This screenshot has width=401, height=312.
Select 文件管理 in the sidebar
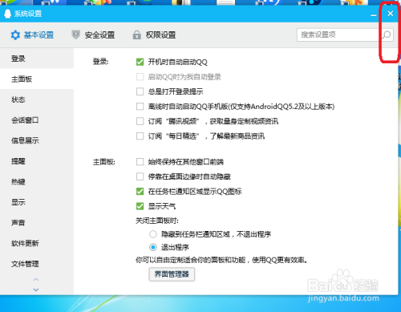click(x=37, y=264)
